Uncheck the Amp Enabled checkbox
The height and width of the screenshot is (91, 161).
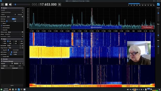pyautogui.click(x=2, y=26)
